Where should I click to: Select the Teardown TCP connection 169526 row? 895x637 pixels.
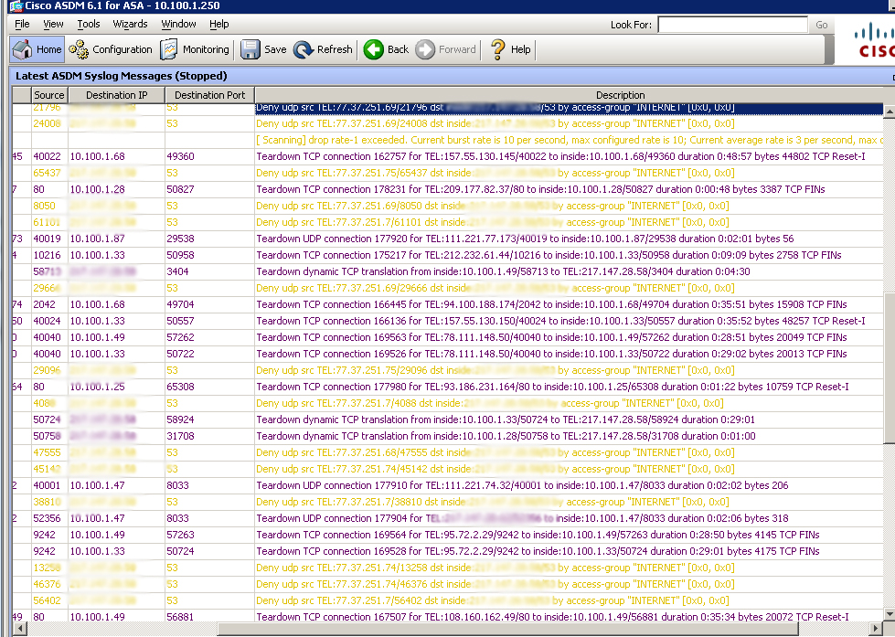click(x=448, y=354)
